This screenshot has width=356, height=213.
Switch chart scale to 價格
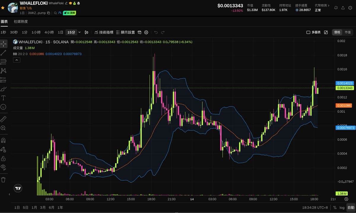[x=337, y=32]
